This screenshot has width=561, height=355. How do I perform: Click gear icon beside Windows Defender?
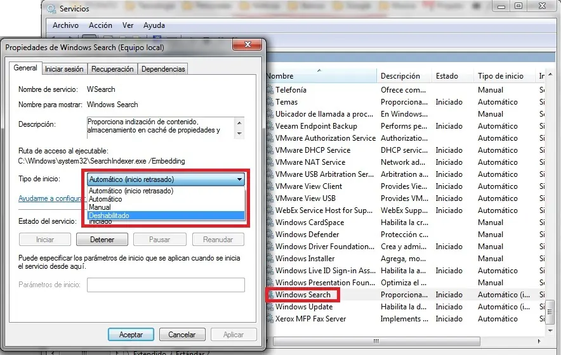pyautogui.click(x=270, y=235)
